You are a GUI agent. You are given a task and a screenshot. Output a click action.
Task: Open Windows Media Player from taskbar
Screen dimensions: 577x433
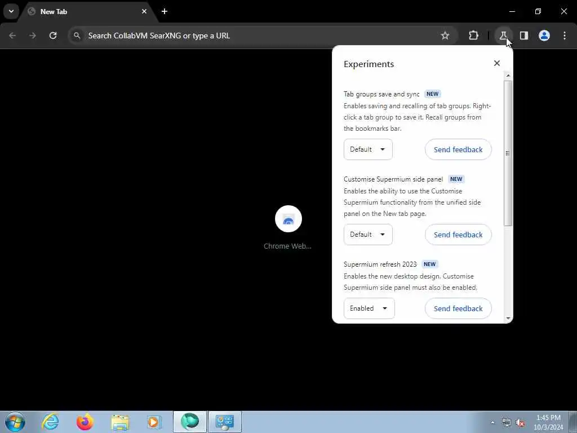tap(154, 422)
